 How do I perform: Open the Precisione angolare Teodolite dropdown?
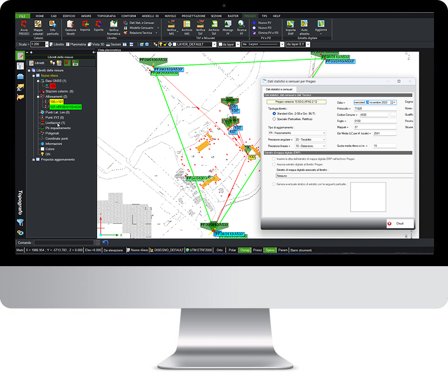click(x=323, y=139)
